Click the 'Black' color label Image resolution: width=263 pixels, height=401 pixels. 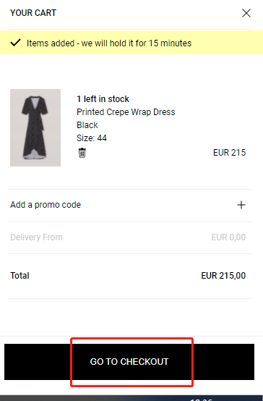87,125
